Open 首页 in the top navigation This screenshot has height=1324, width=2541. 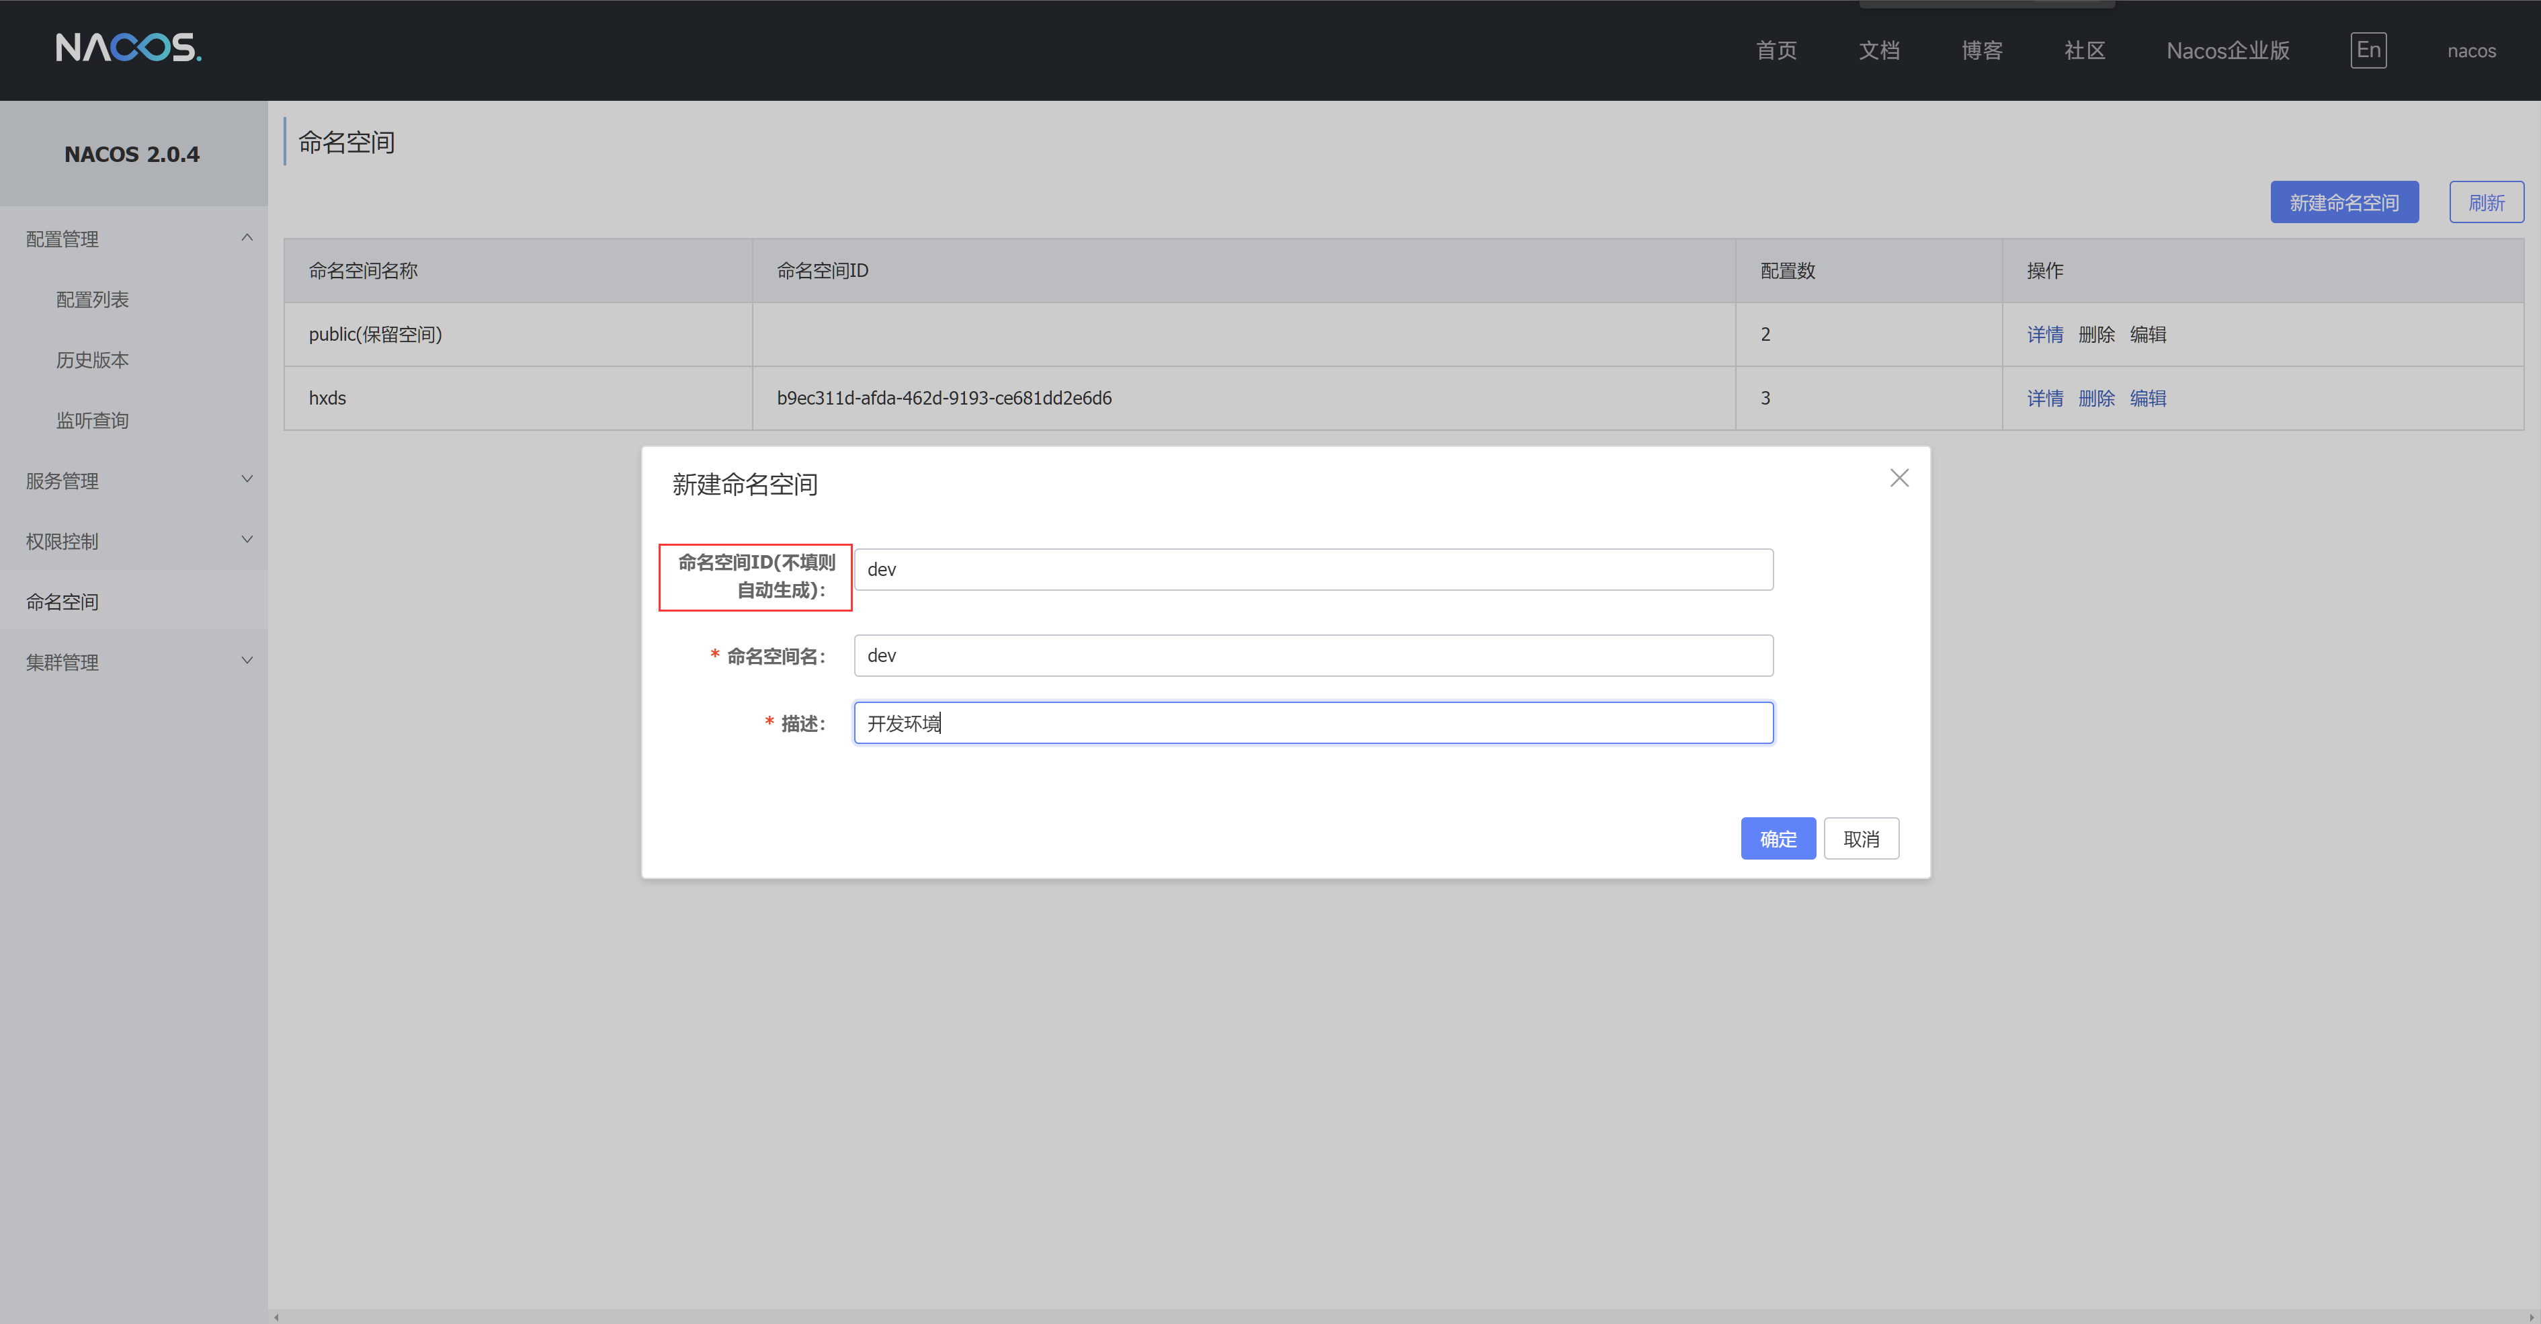[1776, 50]
